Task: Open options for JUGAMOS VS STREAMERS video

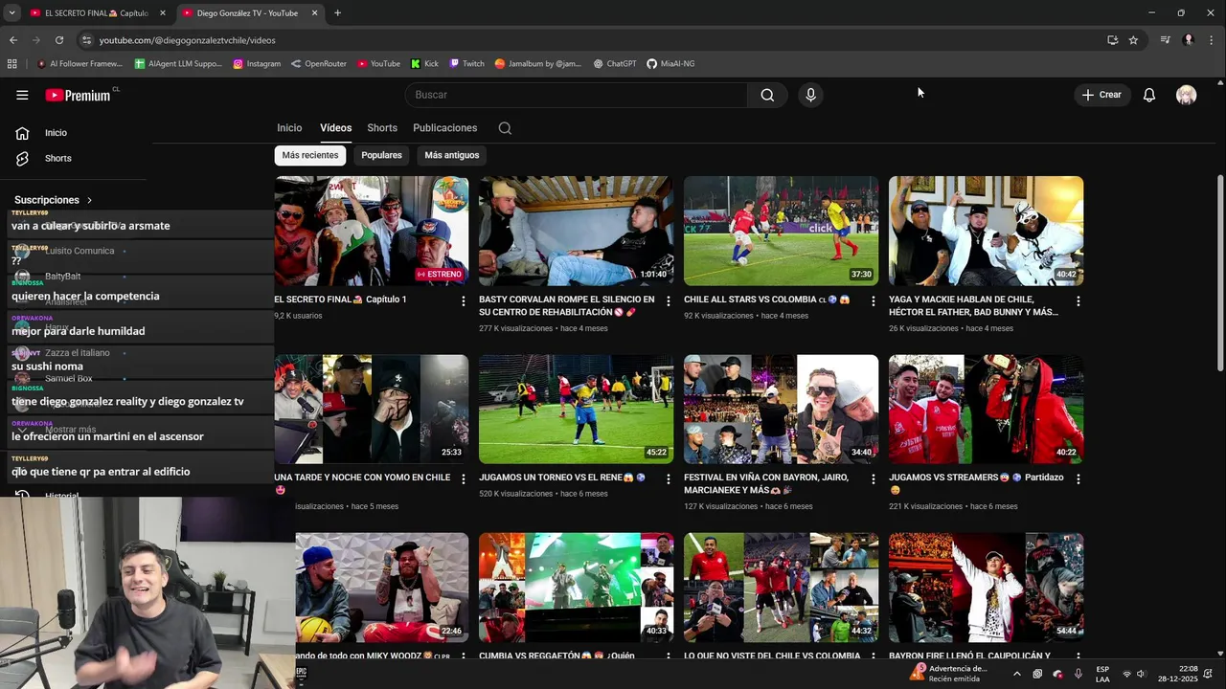Action: [1078, 478]
